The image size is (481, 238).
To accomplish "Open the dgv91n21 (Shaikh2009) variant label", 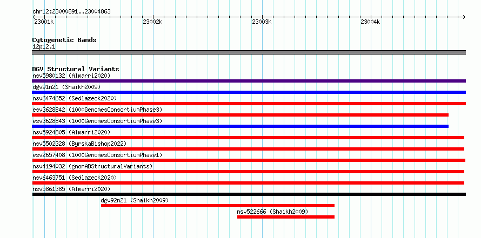I will pos(66,87).
